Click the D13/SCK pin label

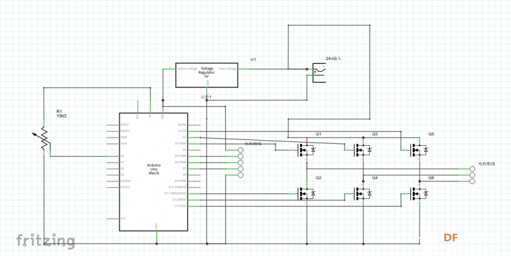[180, 206]
